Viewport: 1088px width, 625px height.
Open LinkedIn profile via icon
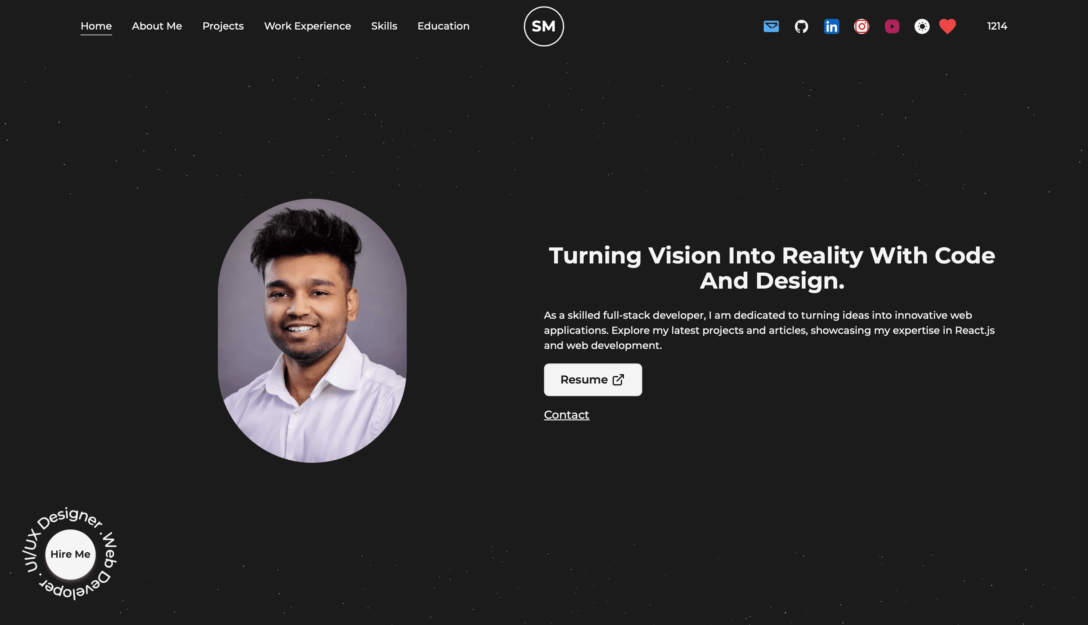point(832,26)
